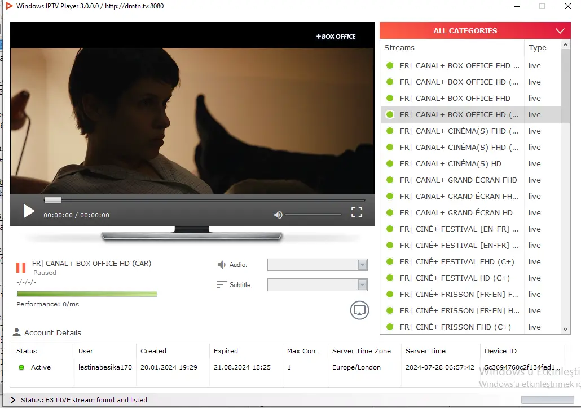Click the green Active status indicator square
The width and height of the screenshot is (581, 409).
(x=21, y=367)
